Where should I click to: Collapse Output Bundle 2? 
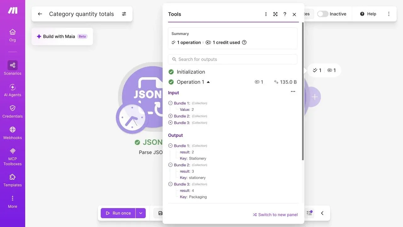[170, 165]
